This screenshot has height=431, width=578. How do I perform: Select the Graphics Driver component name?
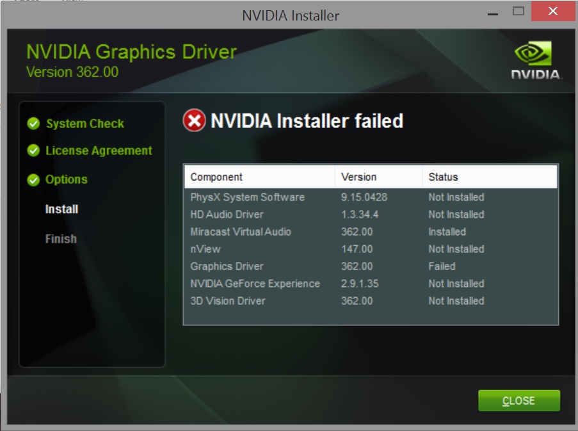[227, 266]
